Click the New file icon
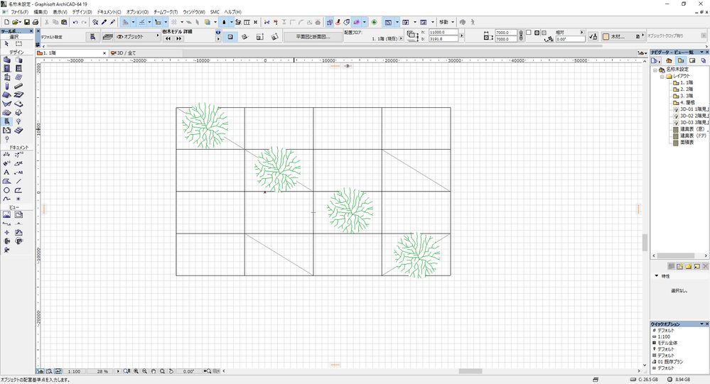 pos(6,22)
